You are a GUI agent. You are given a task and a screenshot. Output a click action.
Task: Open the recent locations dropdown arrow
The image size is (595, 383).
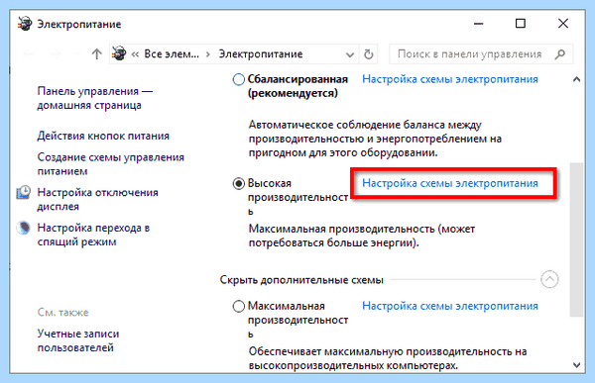(x=77, y=54)
